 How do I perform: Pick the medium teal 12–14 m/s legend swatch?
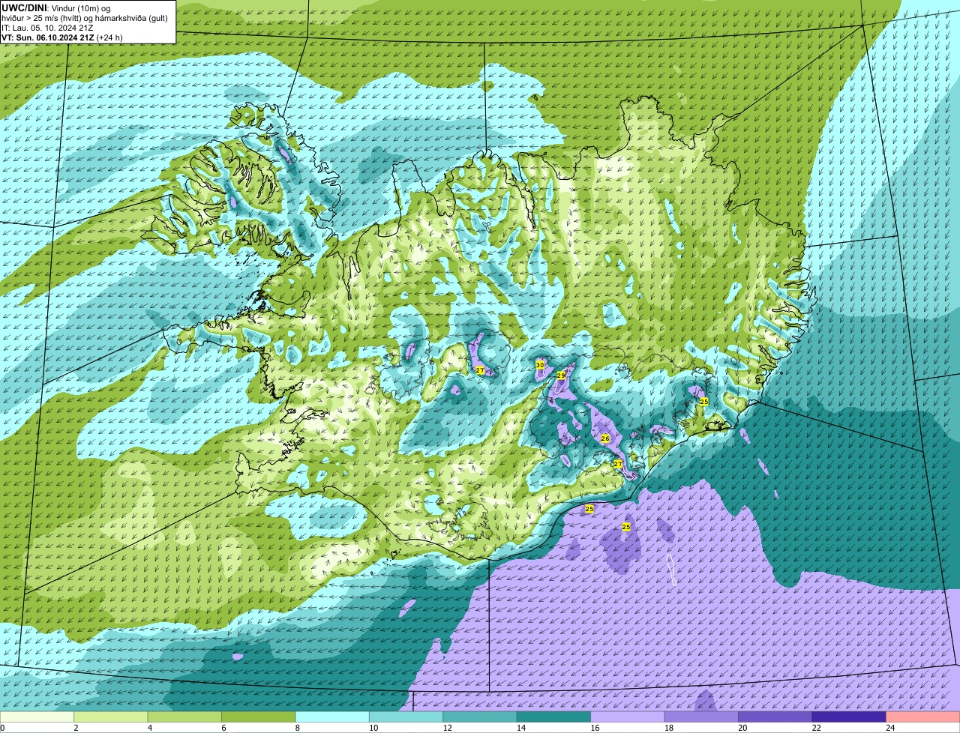[480, 717]
